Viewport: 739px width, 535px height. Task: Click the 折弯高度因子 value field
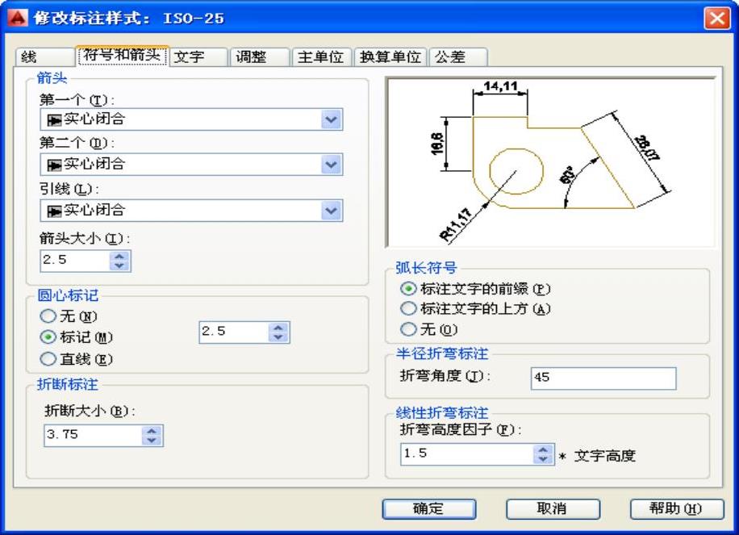(x=467, y=454)
